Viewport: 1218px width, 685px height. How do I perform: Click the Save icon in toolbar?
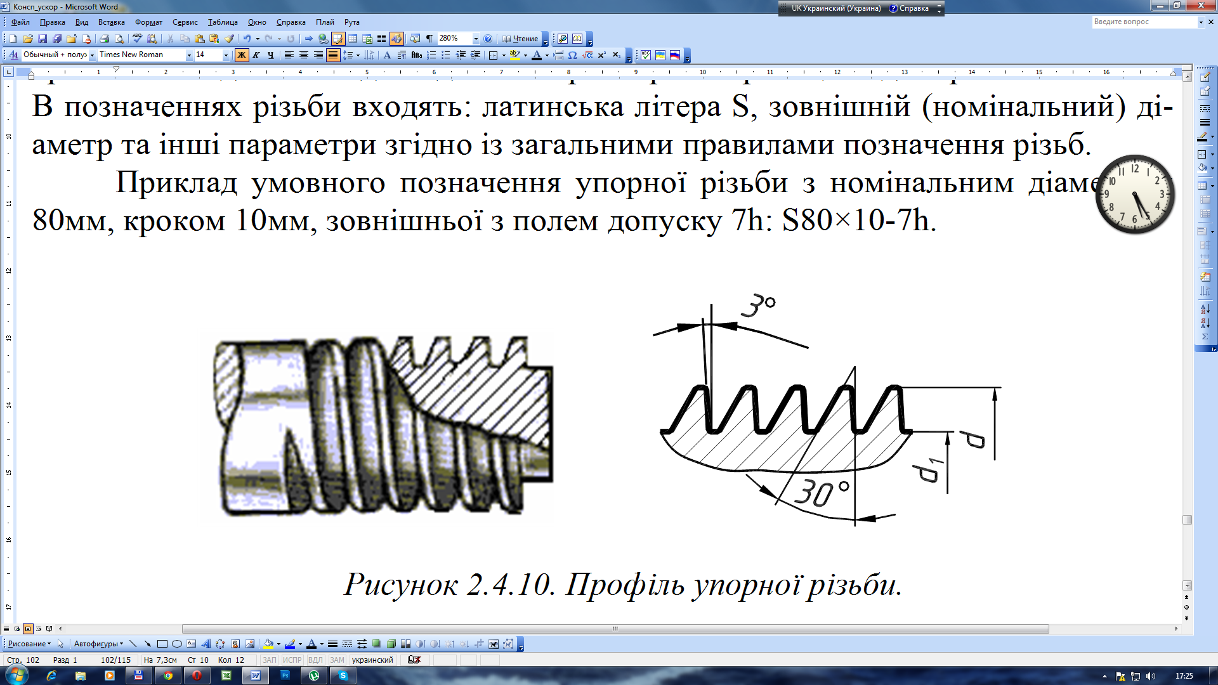[43, 39]
